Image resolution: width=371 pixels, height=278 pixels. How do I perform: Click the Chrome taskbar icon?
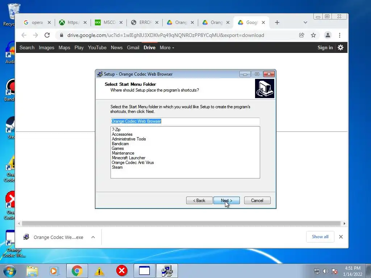(x=77, y=271)
